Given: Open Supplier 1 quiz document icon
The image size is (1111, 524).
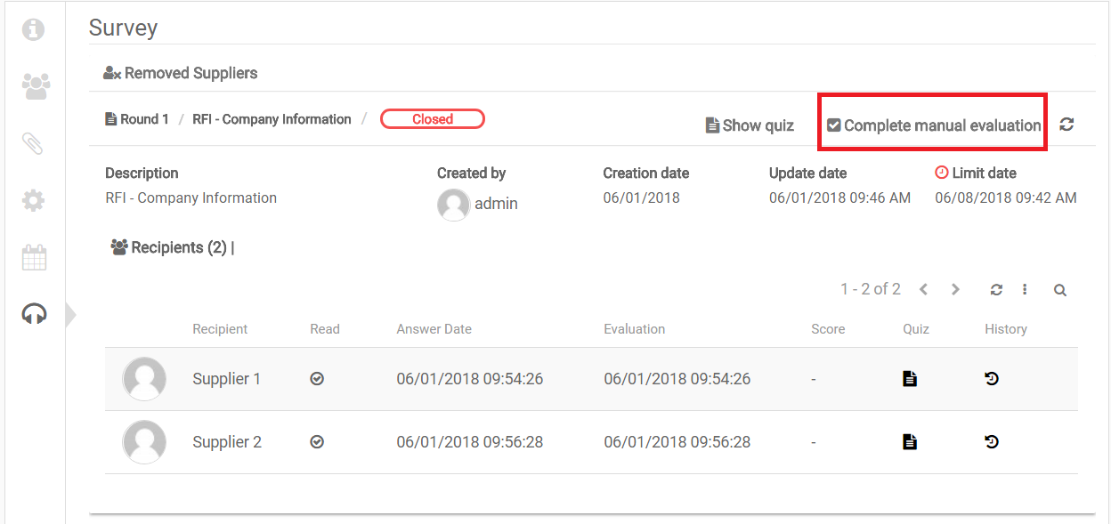Looking at the screenshot, I should [909, 379].
